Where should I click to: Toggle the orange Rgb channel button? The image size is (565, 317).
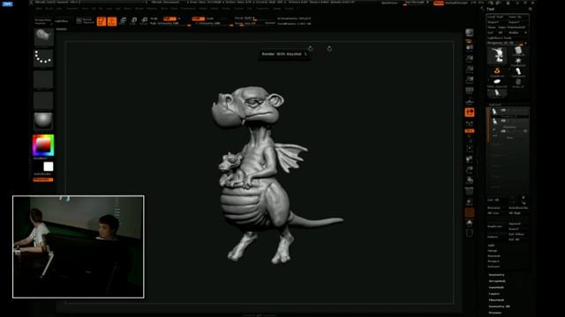[x=169, y=18]
